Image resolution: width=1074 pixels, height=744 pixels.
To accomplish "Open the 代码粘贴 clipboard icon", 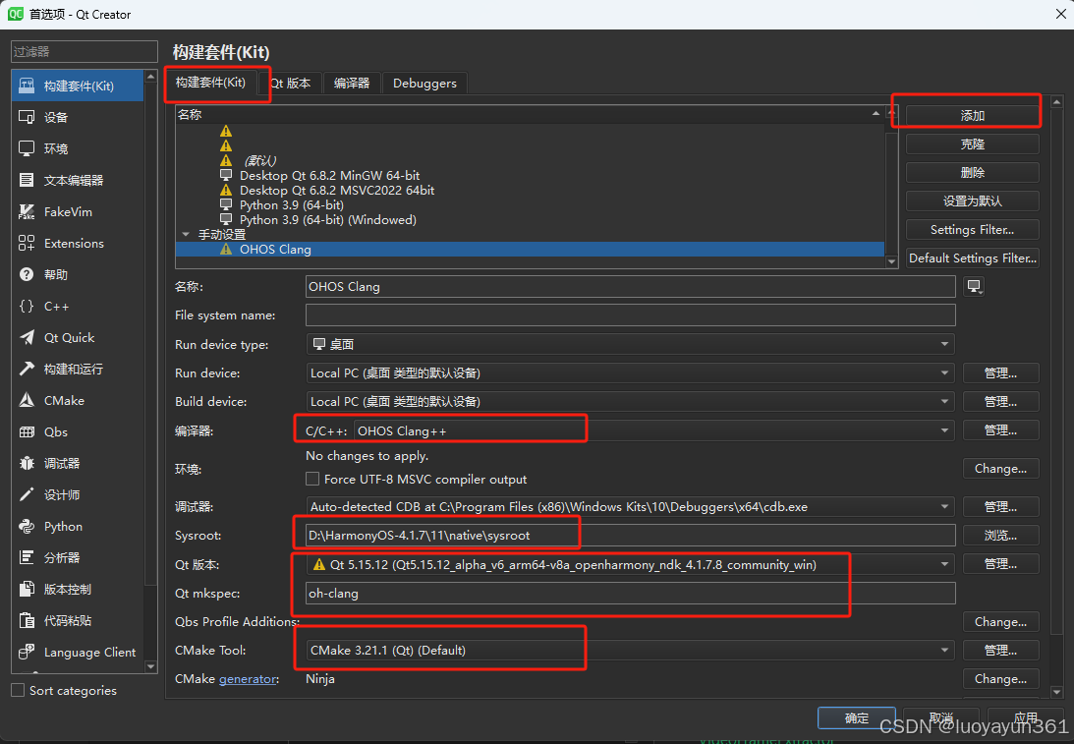I will (x=27, y=621).
